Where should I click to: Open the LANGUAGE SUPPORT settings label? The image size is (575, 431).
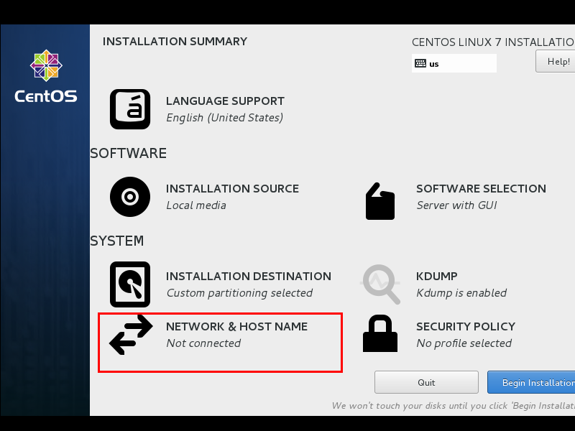[225, 101]
